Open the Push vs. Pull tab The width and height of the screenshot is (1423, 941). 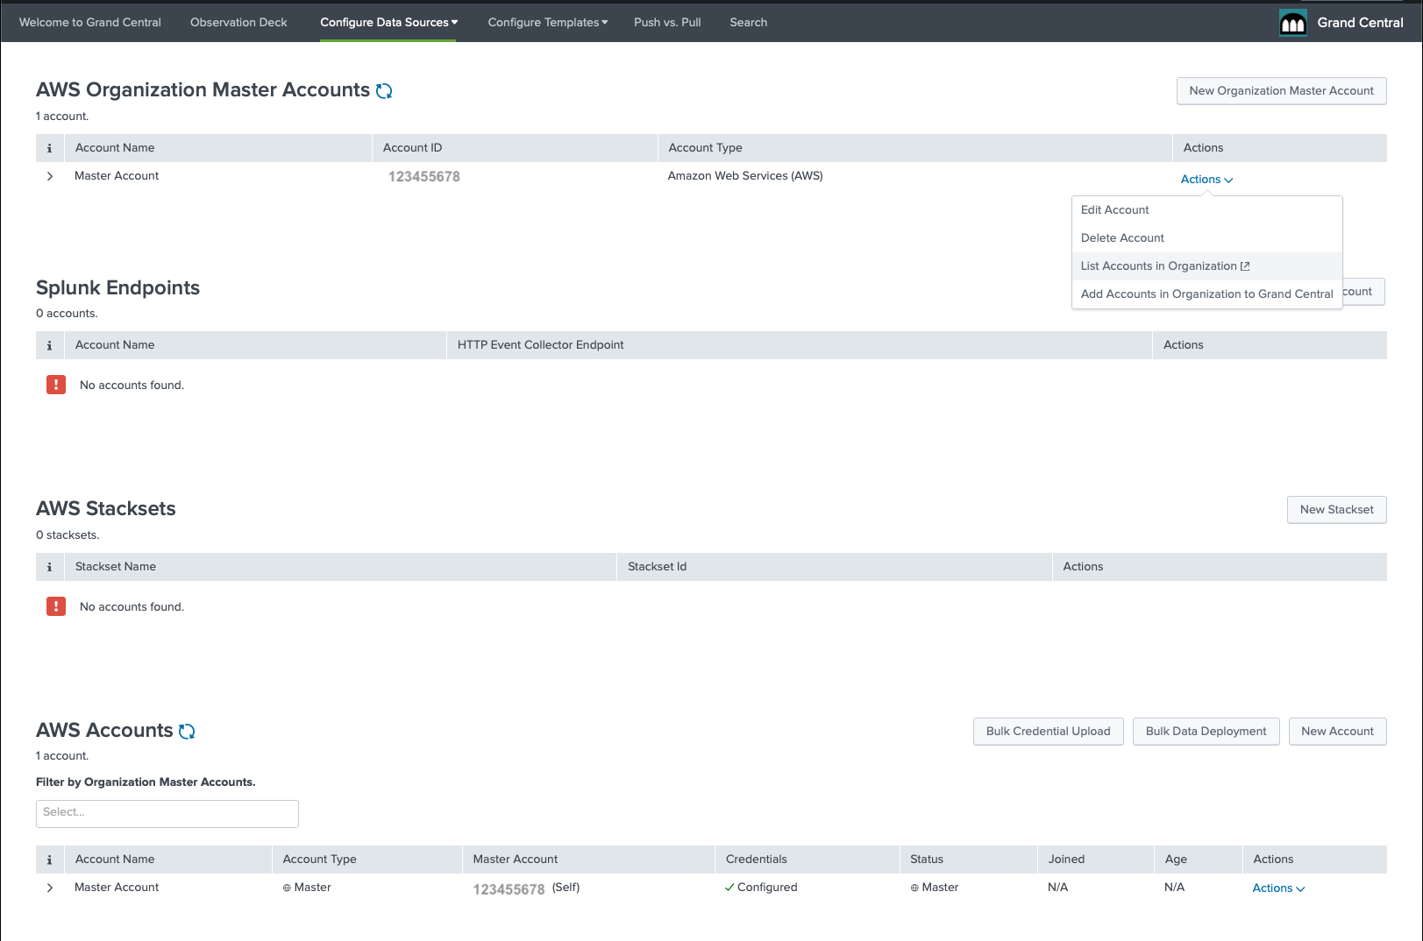667,23
